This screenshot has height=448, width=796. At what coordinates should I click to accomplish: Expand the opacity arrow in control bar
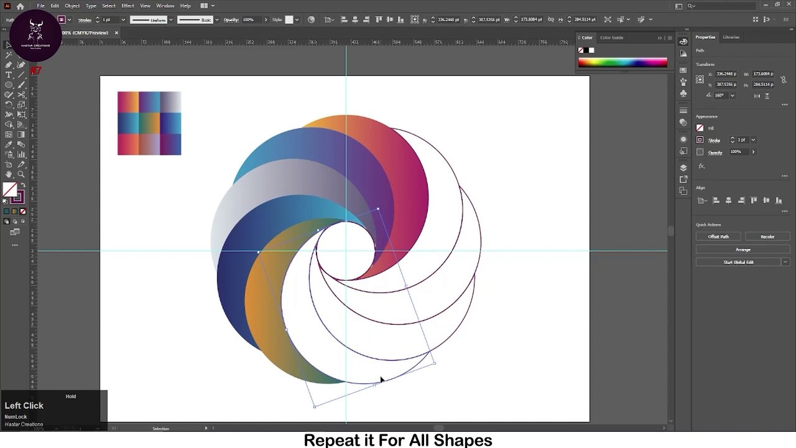point(266,20)
